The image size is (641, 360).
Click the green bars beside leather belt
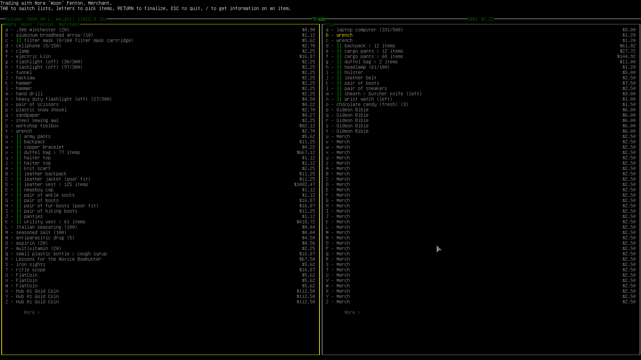339,78
